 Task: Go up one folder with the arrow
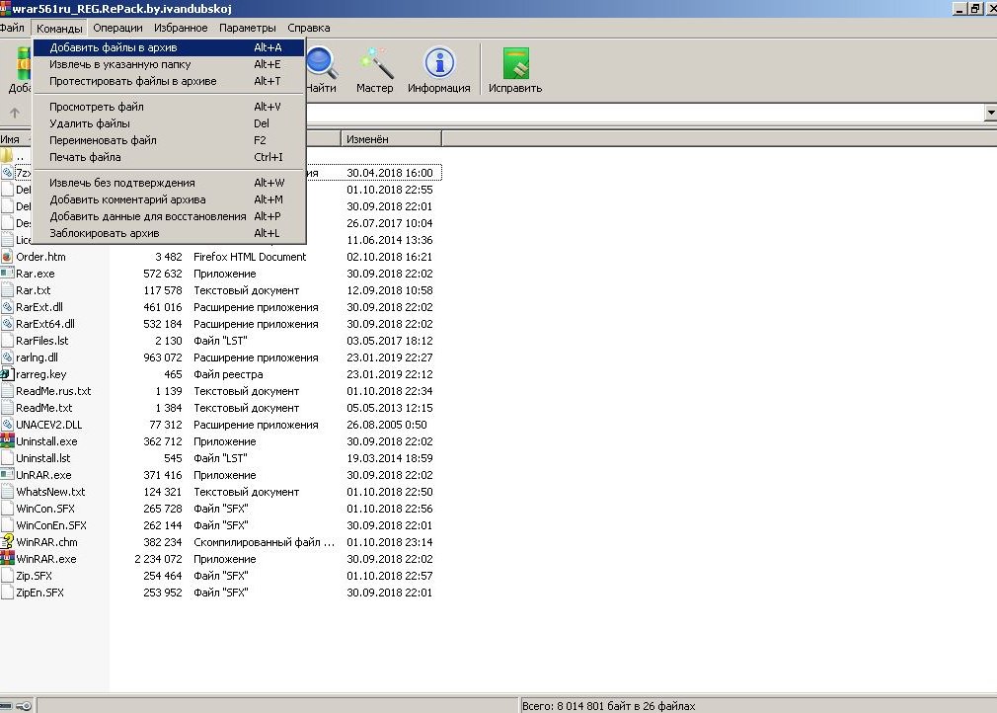tap(15, 114)
